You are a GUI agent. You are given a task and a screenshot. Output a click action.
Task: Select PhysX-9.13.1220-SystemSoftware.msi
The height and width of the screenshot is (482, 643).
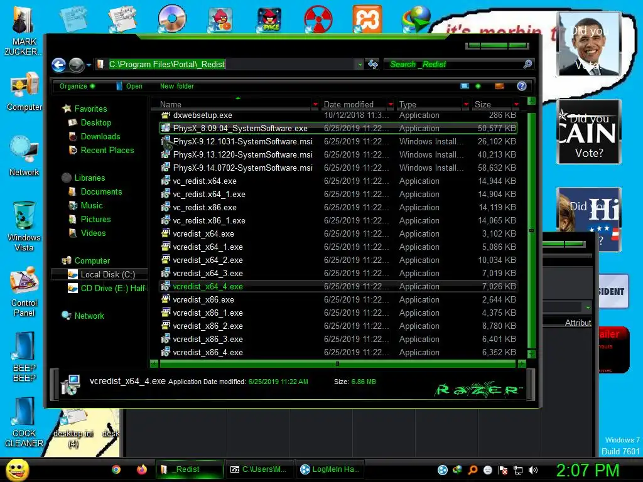pyautogui.click(x=338, y=154)
